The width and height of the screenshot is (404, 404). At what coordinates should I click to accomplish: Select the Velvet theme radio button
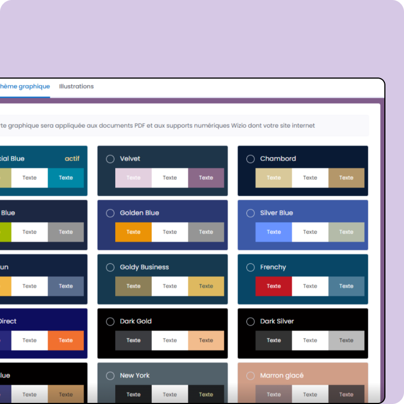point(110,159)
